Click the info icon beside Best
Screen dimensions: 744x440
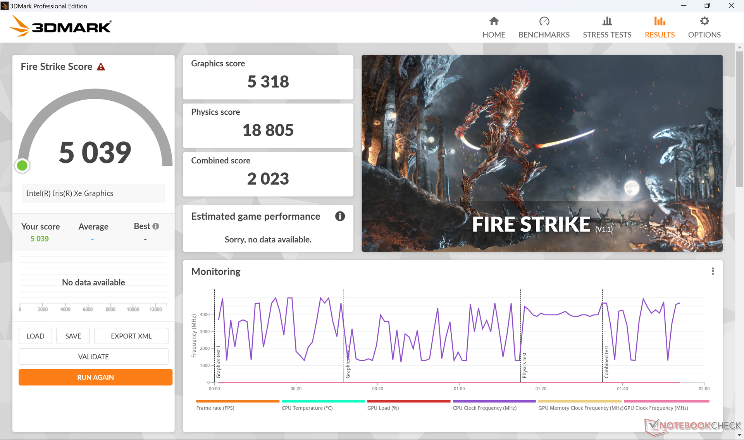click(156, 227)
